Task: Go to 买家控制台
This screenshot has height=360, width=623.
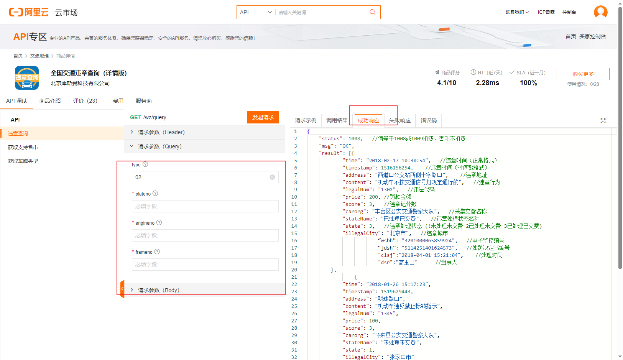Action: [x=593, y=36]
